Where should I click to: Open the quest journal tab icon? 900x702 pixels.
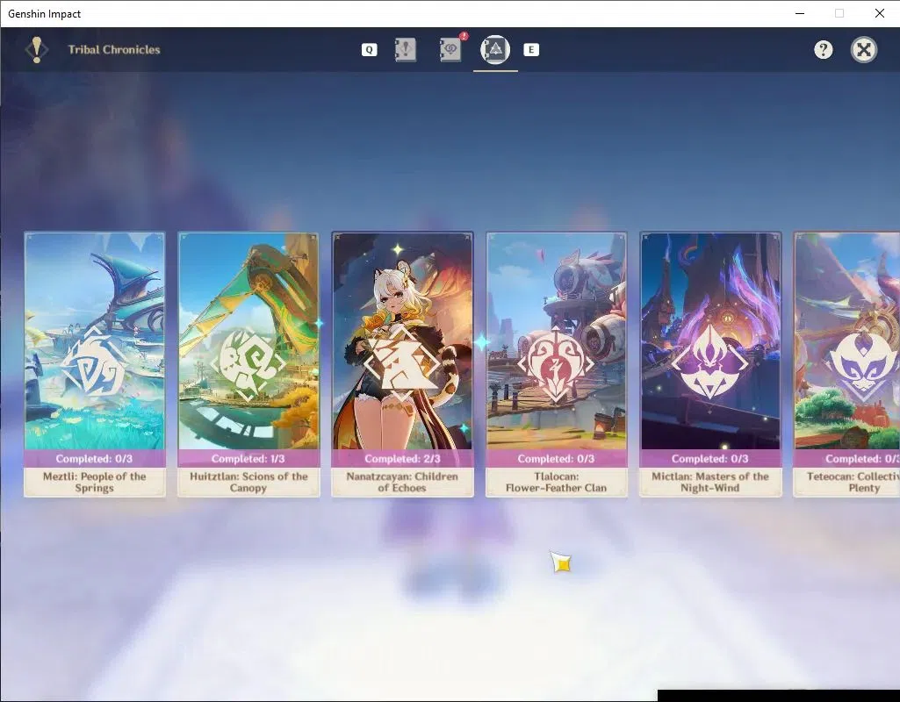pos(406,50)
